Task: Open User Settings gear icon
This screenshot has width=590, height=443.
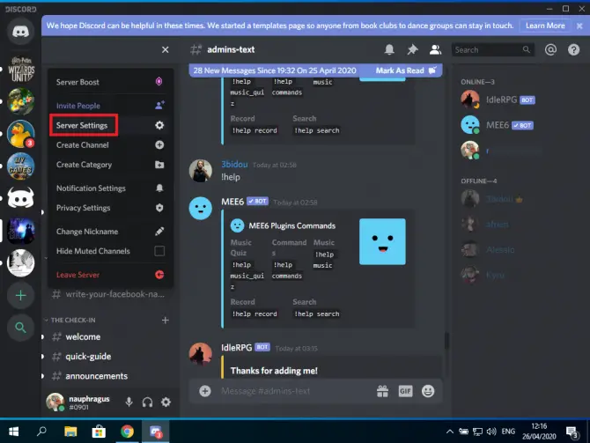Action: pyautogui.click(x=166, y=402)
